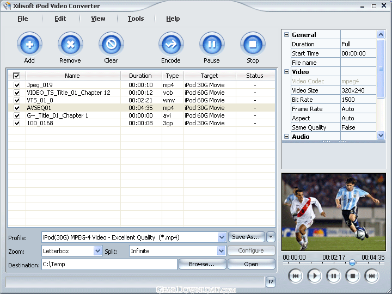Click the File name property row

pyautogui.click(x=334, y=63)
